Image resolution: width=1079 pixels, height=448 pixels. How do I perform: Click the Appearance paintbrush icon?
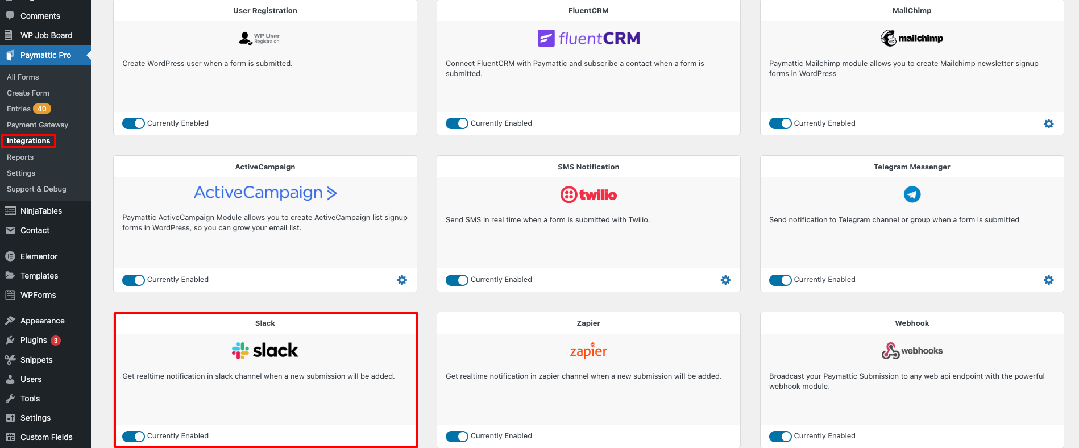(x=10, y=321)
